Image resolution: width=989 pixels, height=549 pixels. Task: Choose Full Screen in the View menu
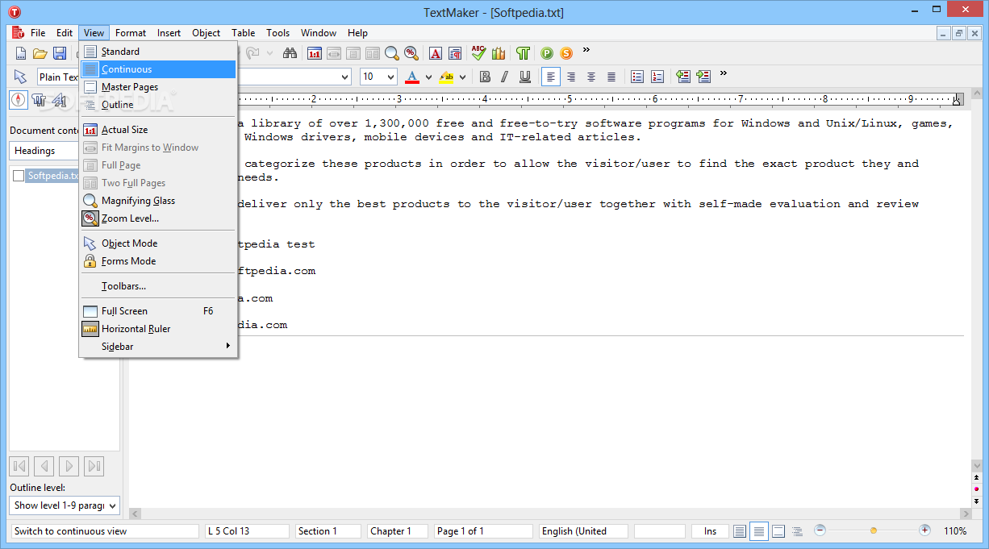point(158,311)
